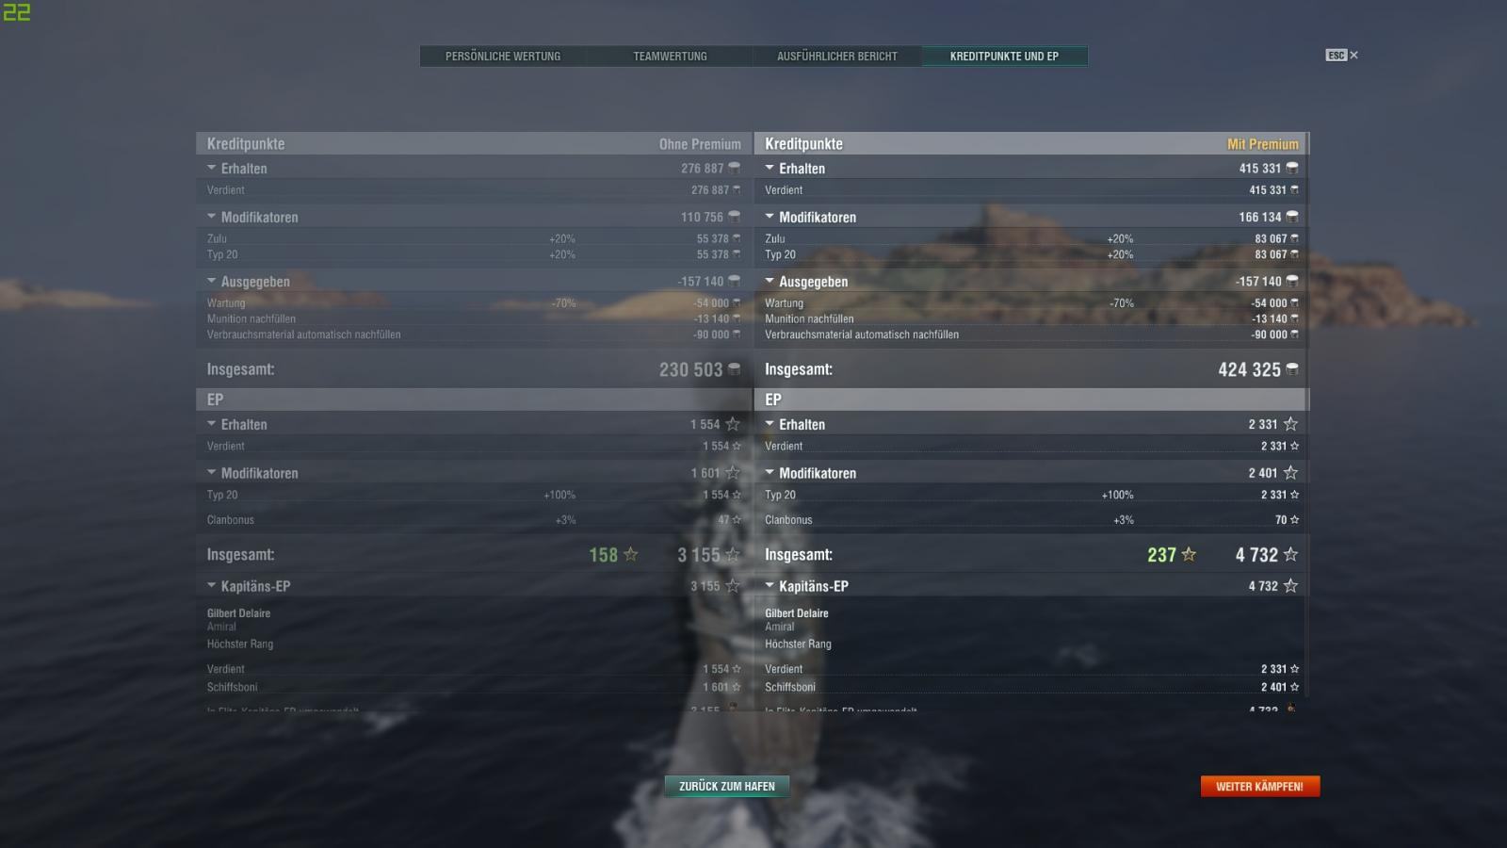Collapse the premium Kapitäns-EP section

point(770,585)
